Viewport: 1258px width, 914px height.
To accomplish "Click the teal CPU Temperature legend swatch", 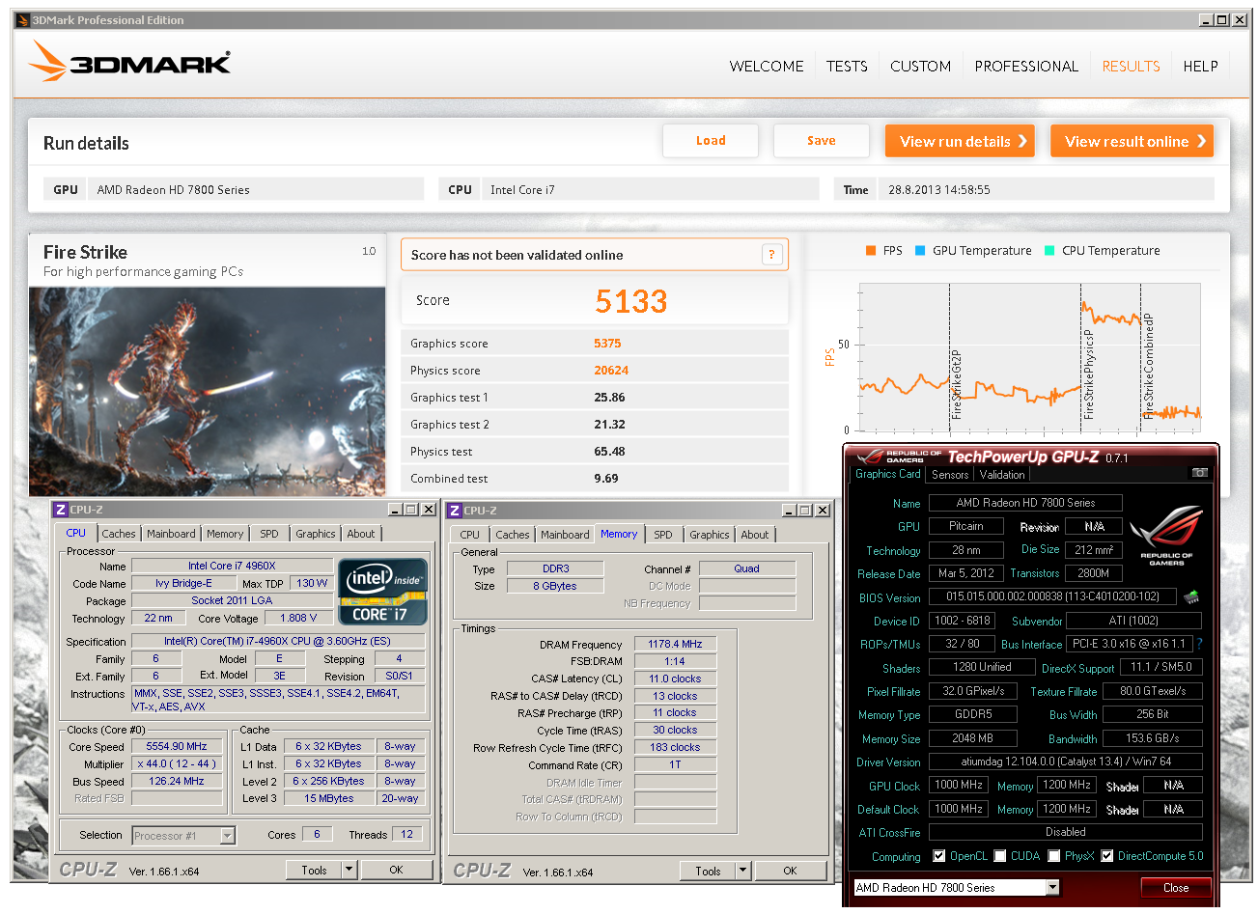I will (x=1049, y=251).
